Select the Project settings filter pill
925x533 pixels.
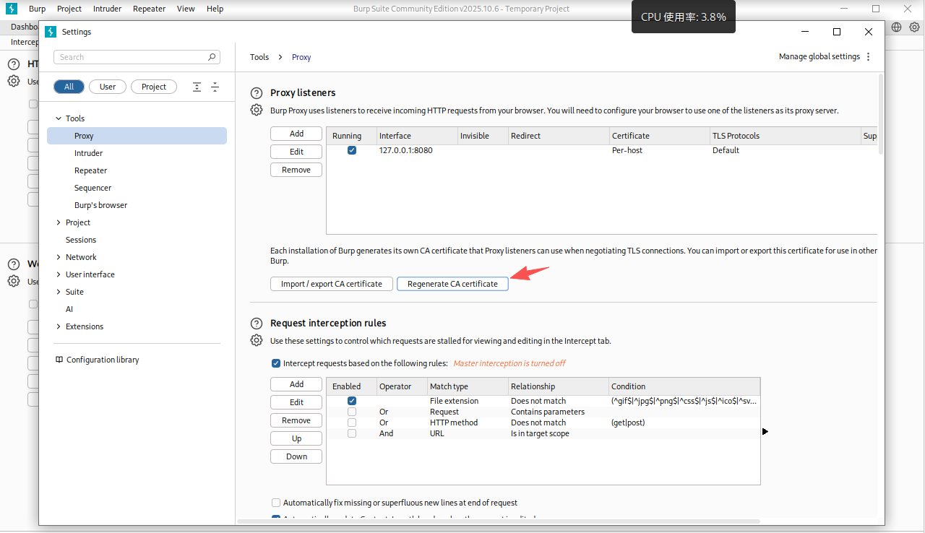tap(154, 87)
